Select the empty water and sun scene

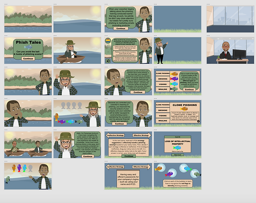(x=77, y=19)
